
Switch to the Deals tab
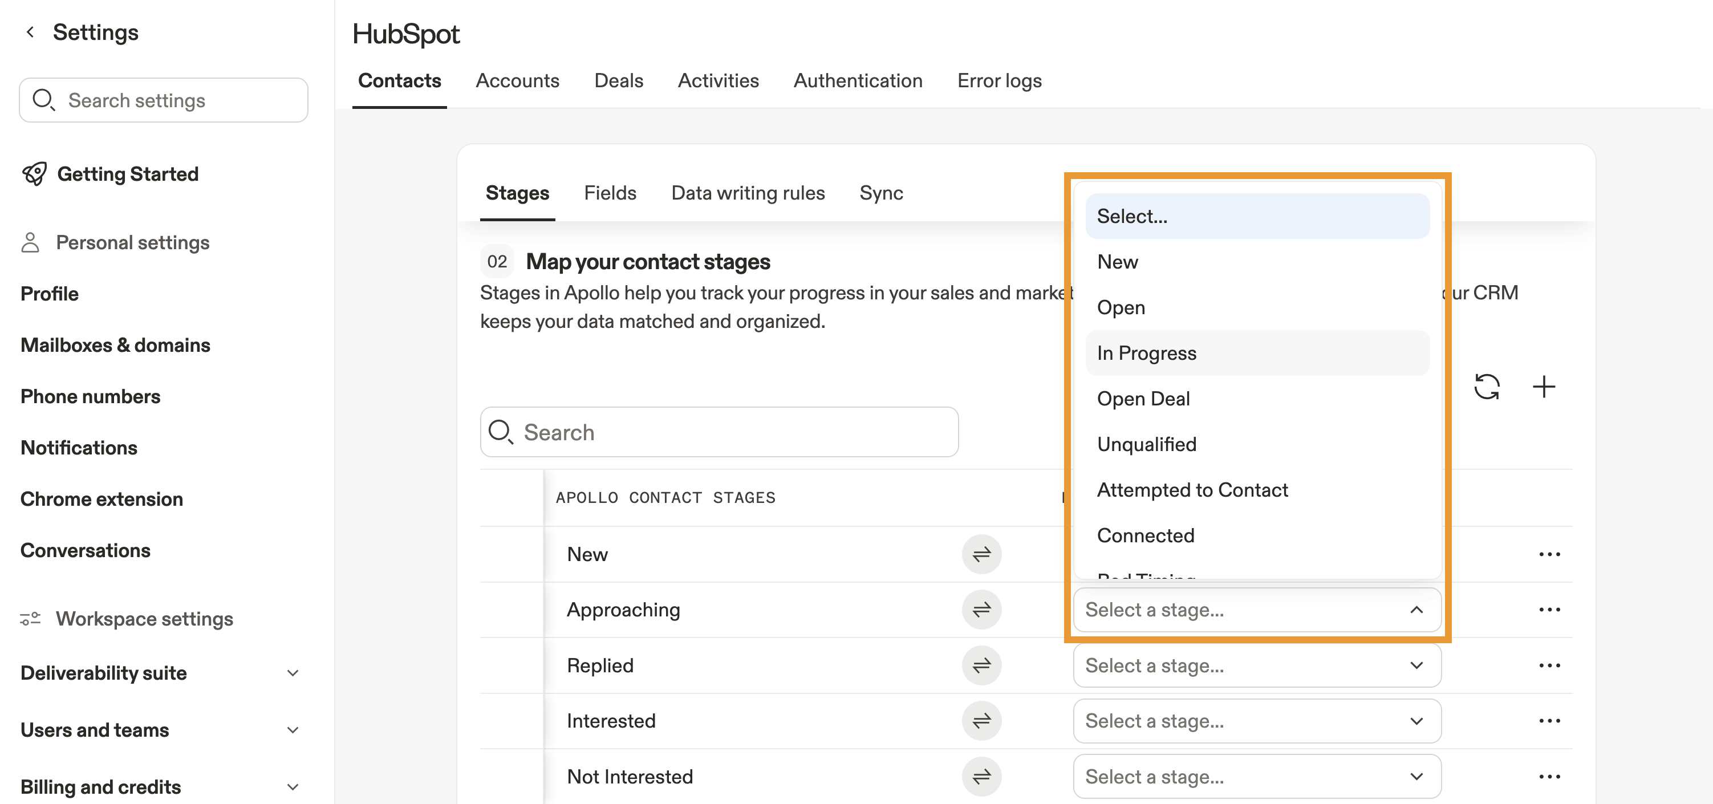tap(619, 80)
